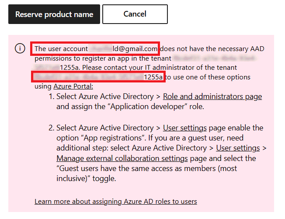The width and height of the screenshot is (285, 219).
Task: Open Learn more about assigning Azure AD roles
Action: pyautogui.click(x=115, y=202)
